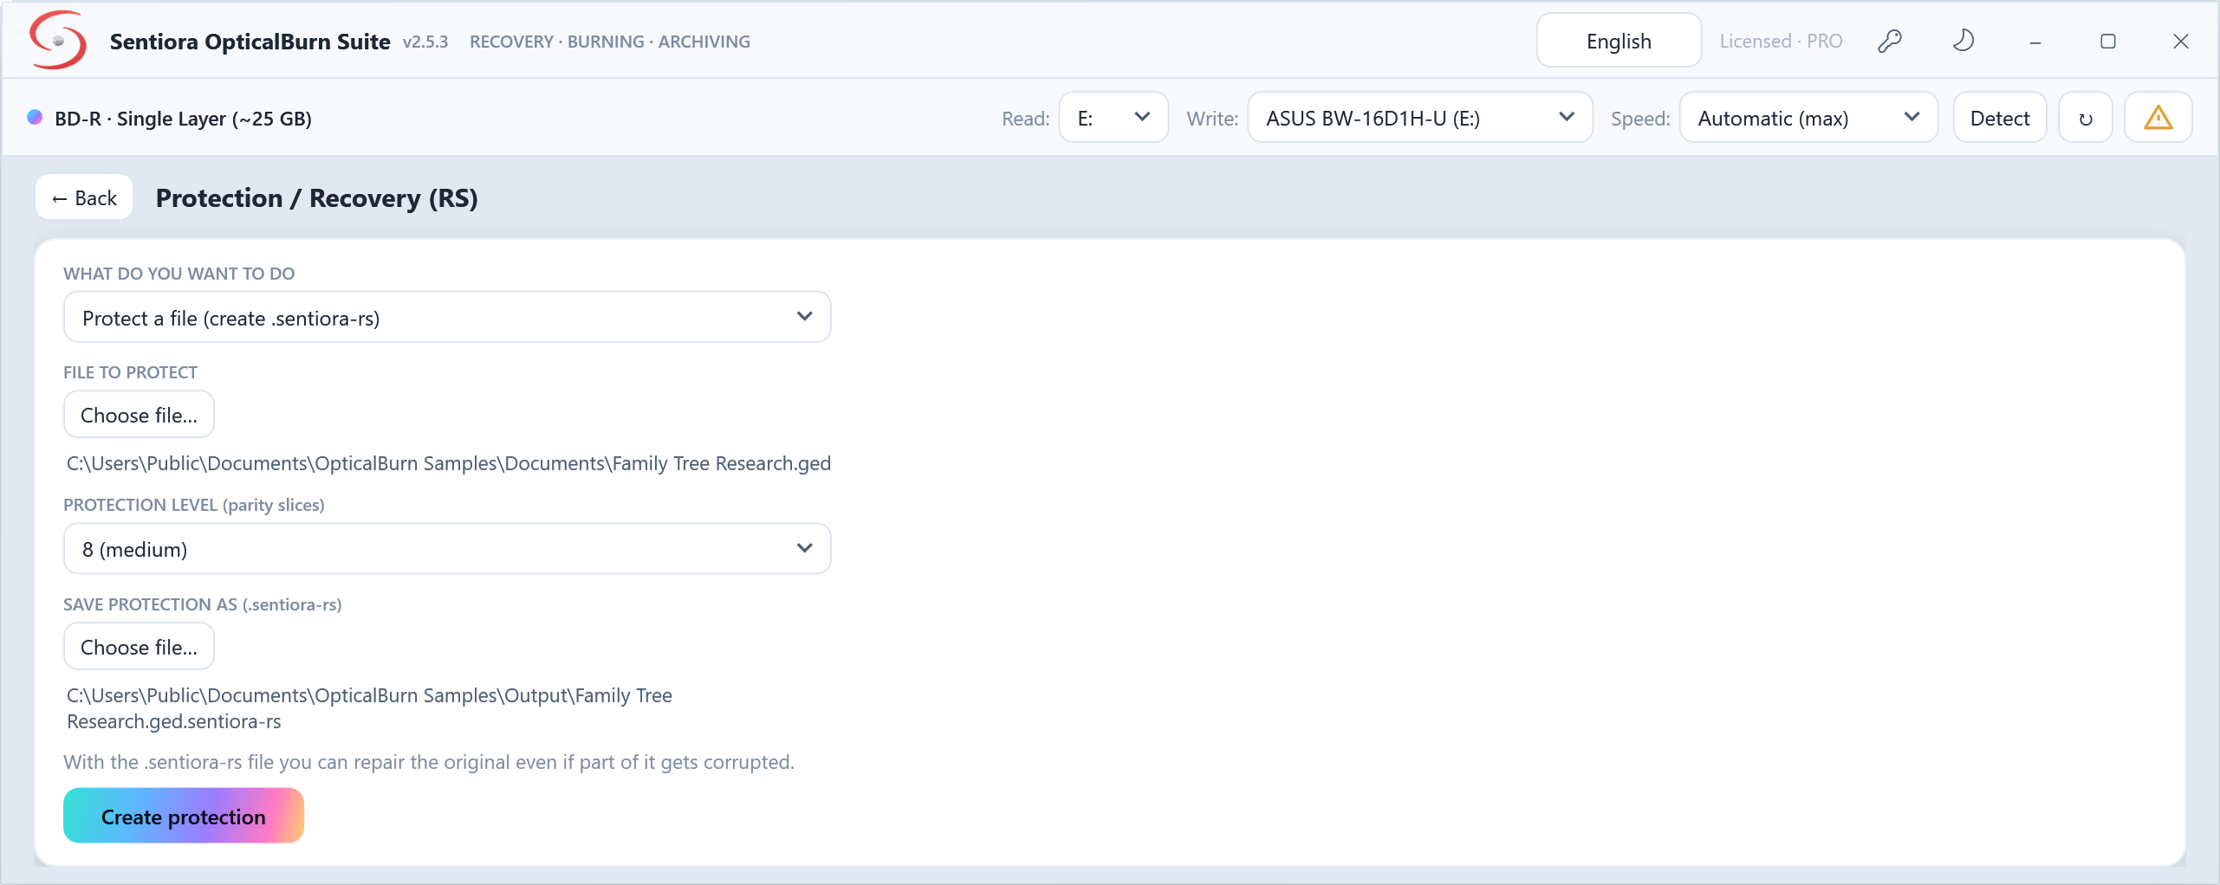Image resolution: width=2220 pixels, height=885 pixels.
Task: Click Create protection button
Action: pos(184,816)
